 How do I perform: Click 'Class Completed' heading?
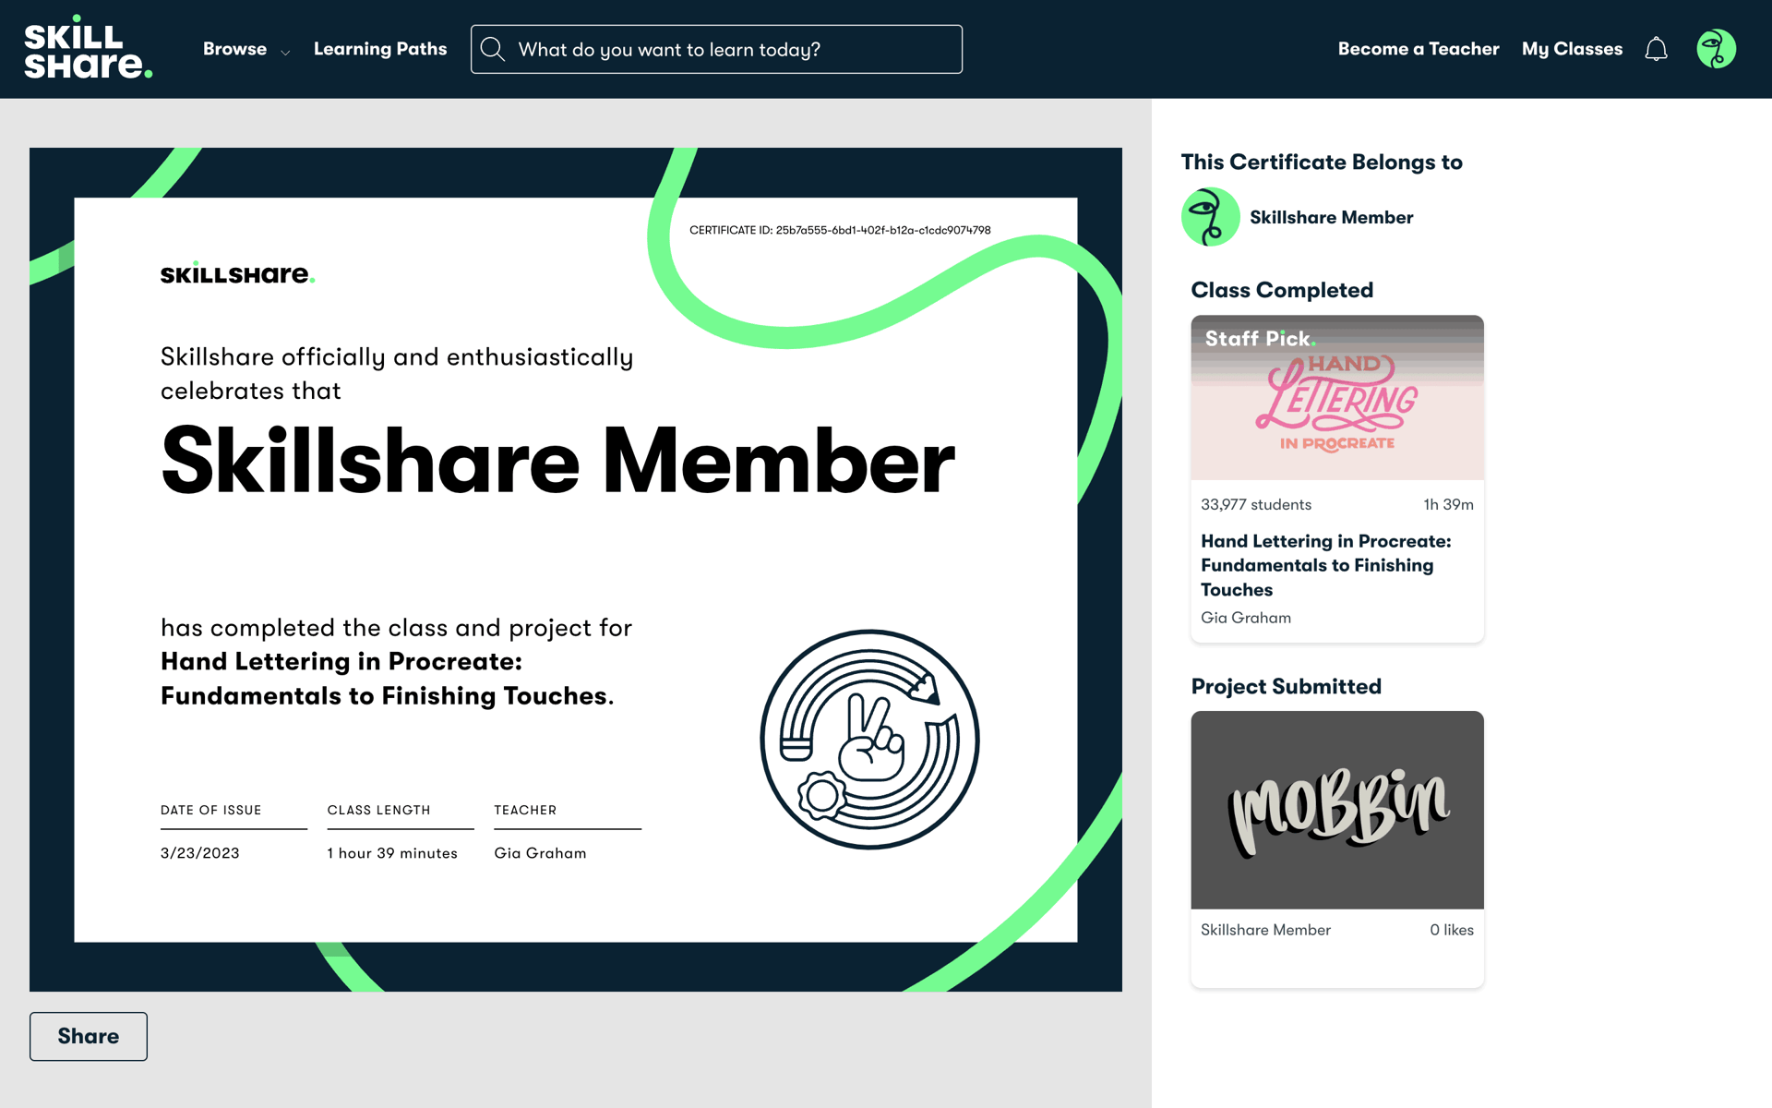[x=1282, y=290]
